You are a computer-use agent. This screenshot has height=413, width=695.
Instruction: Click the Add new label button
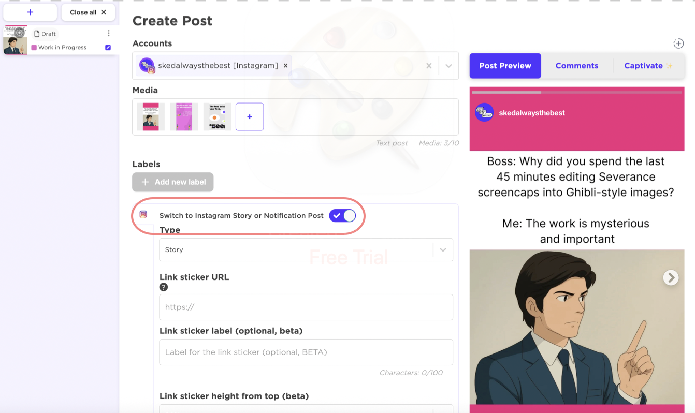pos(173,182)
